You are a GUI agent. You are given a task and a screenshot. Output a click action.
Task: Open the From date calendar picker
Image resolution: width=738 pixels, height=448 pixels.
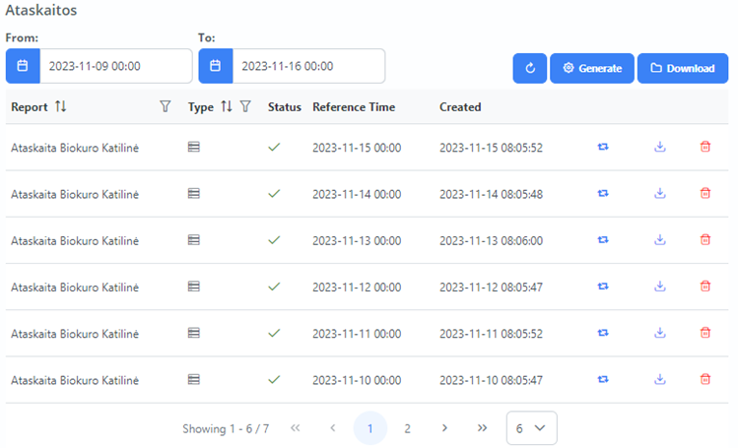point(23,67)
